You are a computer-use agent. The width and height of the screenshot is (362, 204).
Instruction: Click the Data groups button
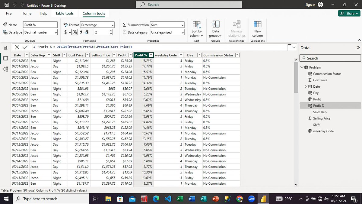[x=215, y=29]
